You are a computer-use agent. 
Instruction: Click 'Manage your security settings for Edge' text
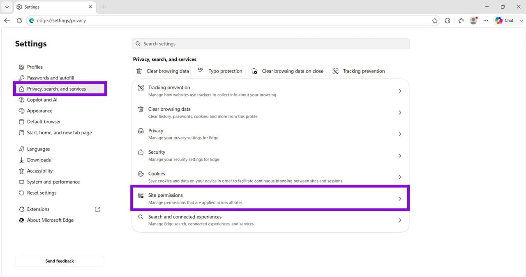(184, 159)
